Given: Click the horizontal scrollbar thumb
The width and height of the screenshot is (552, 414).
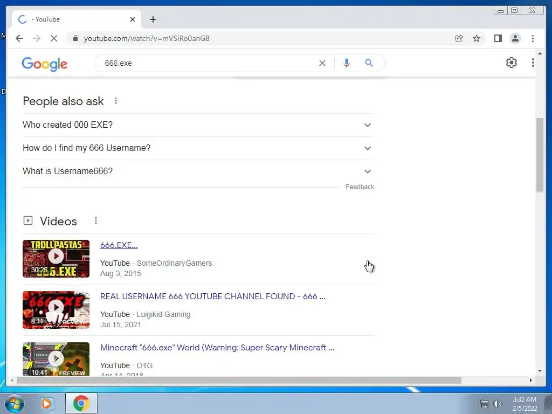Looking at the screenshot, I should (x=239, y=380).
